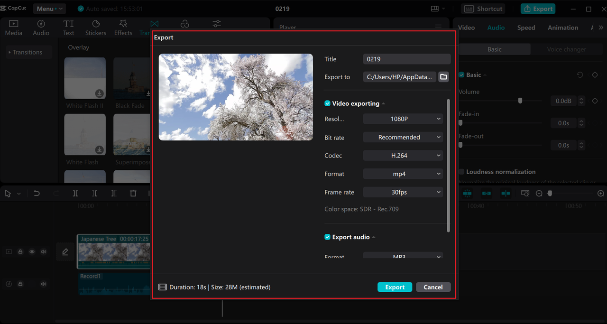
Task: Open the Resolution 1080P dropdown
Action: (x=403, y=119)
